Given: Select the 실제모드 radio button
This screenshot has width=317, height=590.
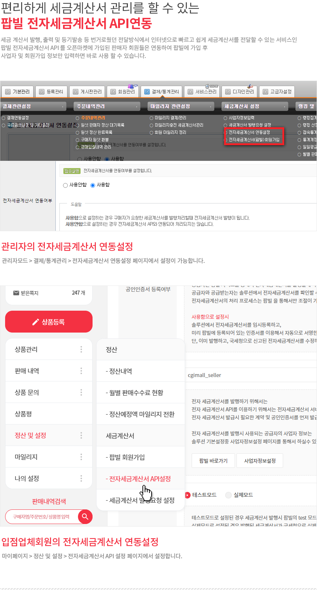Looking at the screenshot, I should 228,495.
